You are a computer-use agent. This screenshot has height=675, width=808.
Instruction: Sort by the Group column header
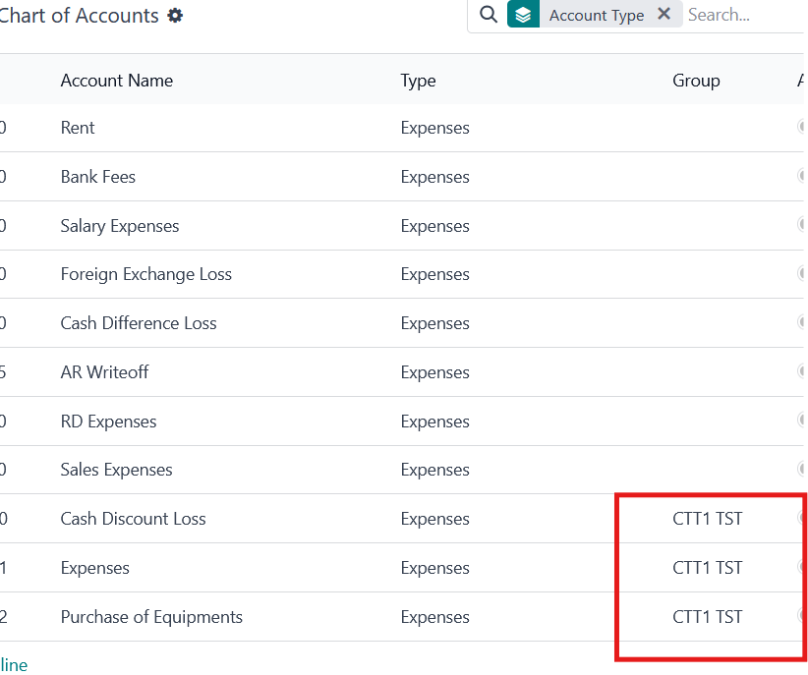pyautogui.click(x=696, y=81)
